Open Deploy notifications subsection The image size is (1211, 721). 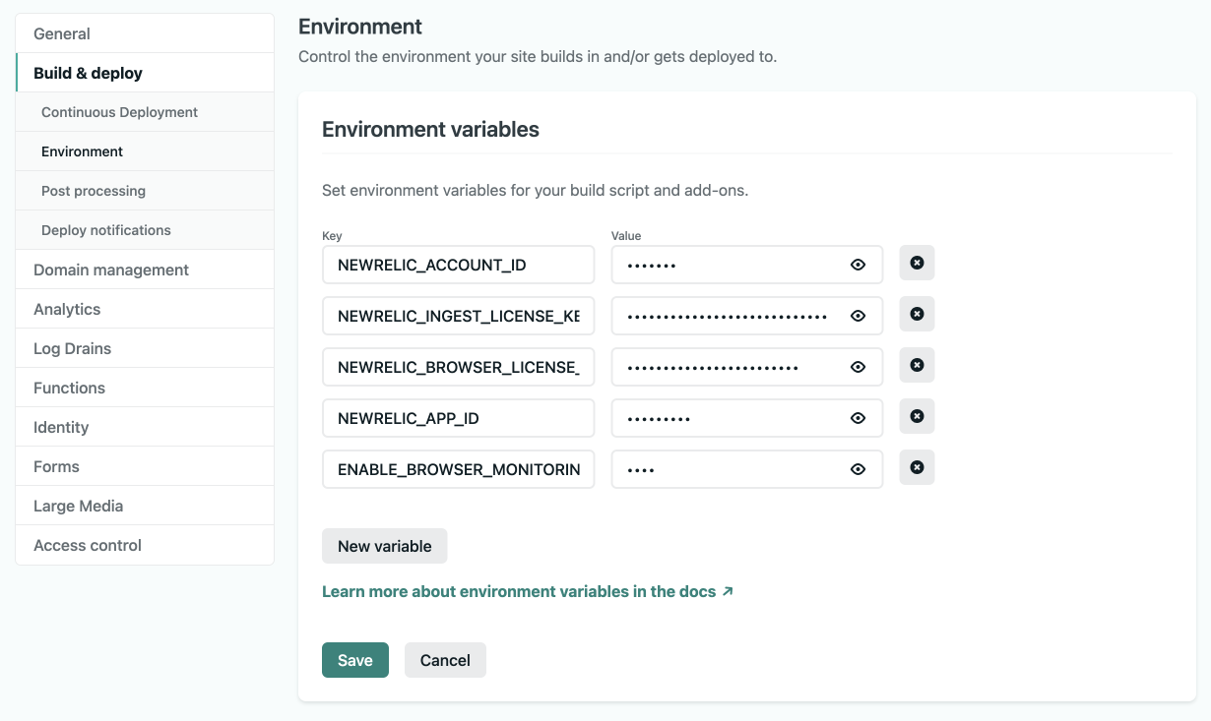(106, 230)
